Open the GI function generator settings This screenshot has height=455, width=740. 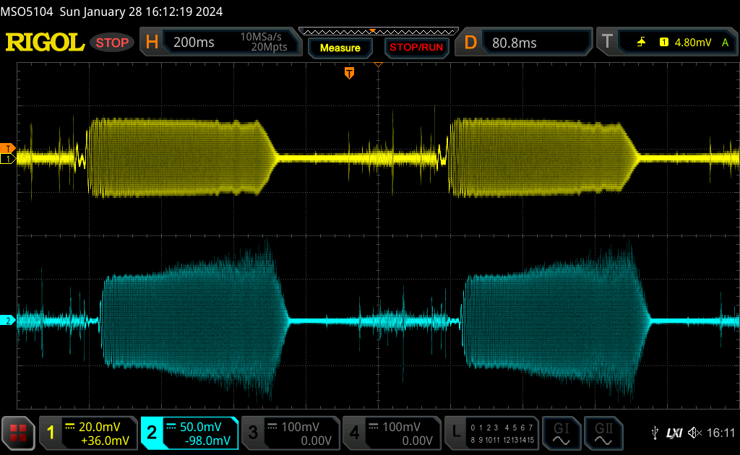click(x=562, y=433)
